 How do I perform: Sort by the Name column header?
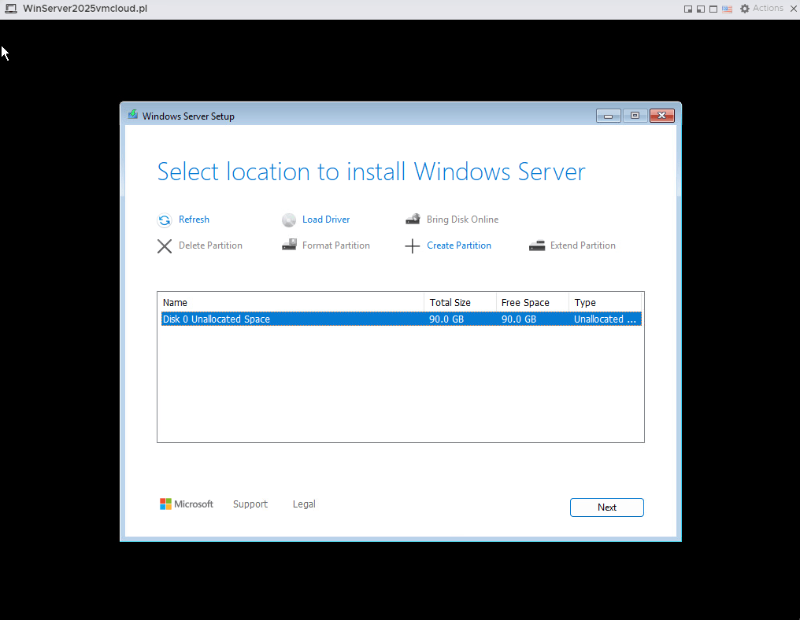tap(291, 302)
